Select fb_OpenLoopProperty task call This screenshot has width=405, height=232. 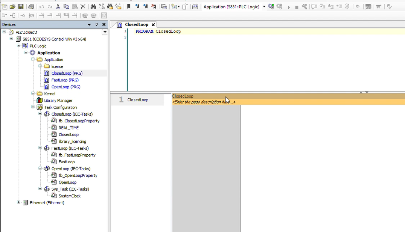tap(78, 175)
